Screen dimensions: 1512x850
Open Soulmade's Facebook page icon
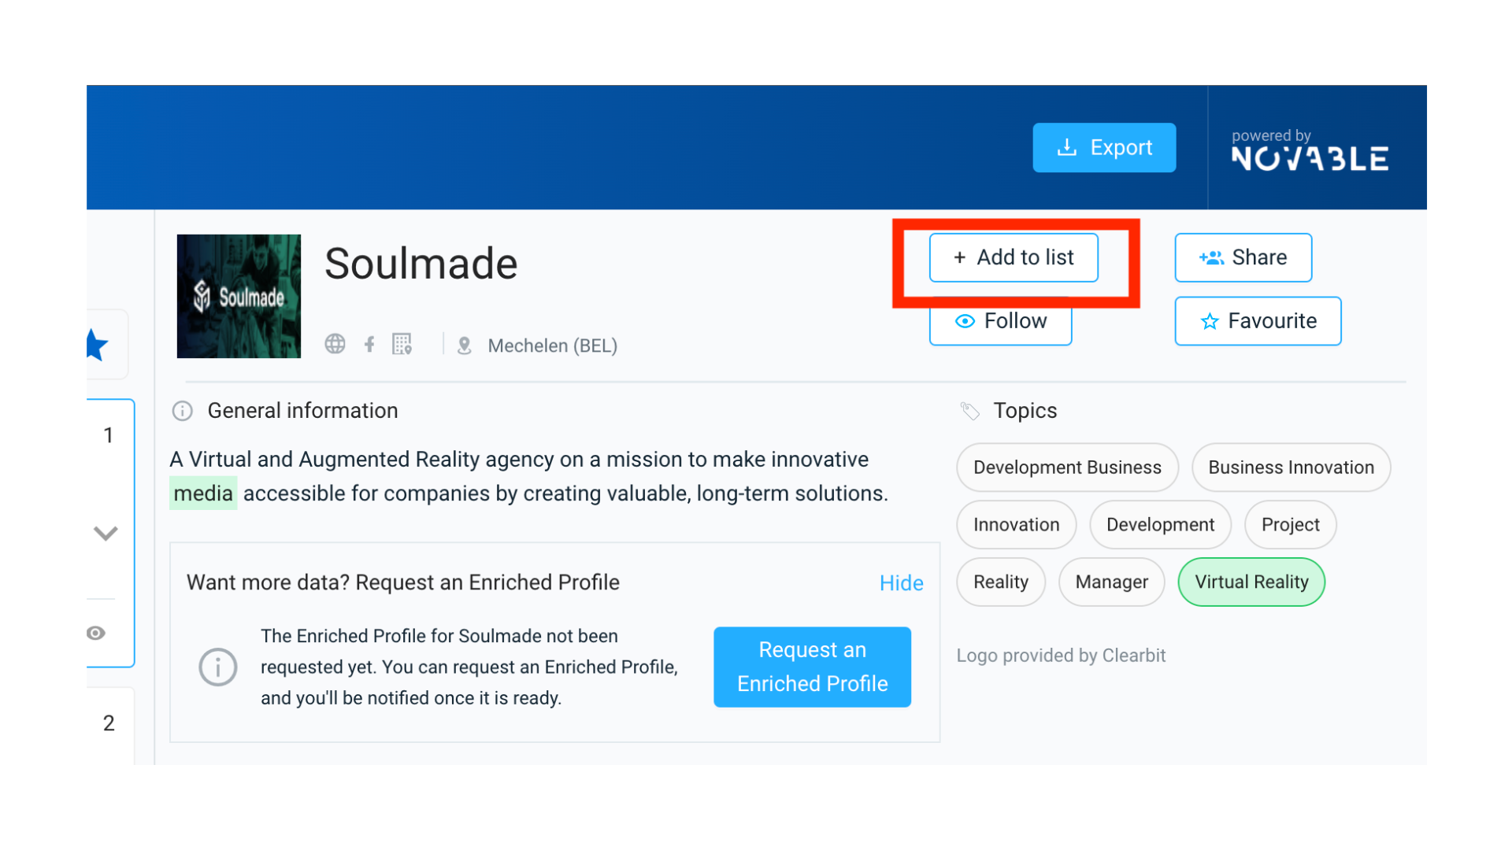pos(369,344)
